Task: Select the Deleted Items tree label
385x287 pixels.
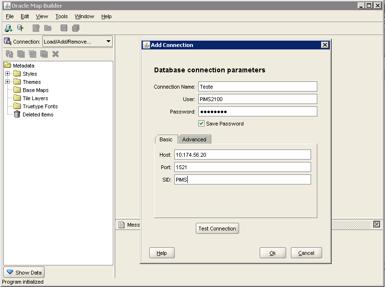Action: pos(38,115)
